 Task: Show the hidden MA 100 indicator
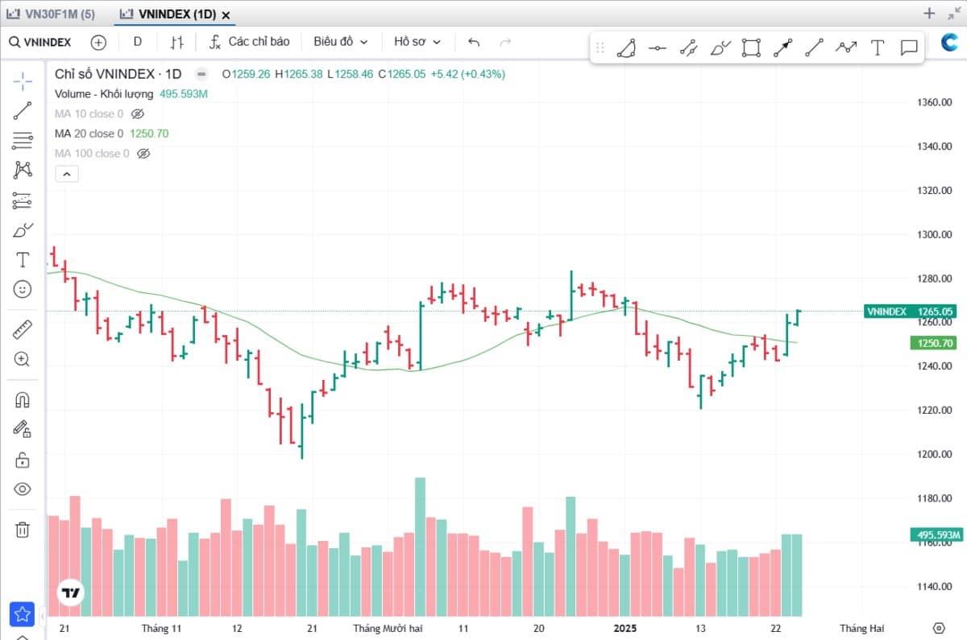click(143, 153)
